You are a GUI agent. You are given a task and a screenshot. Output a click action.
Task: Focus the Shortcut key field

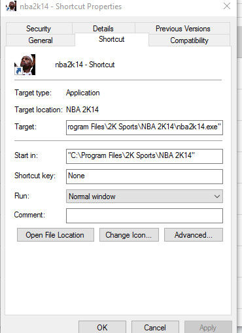click(145, 176)
